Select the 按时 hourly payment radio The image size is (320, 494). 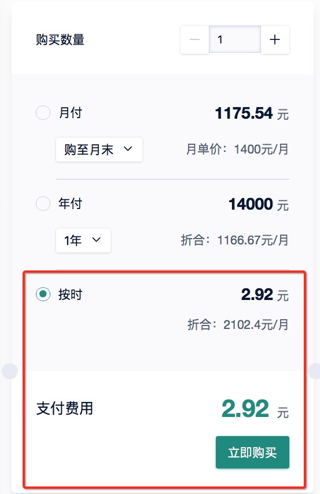pos(43,294)
